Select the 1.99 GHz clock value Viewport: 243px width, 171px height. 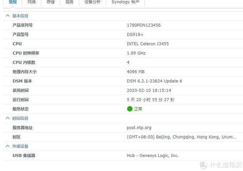(x=136, y=53)
